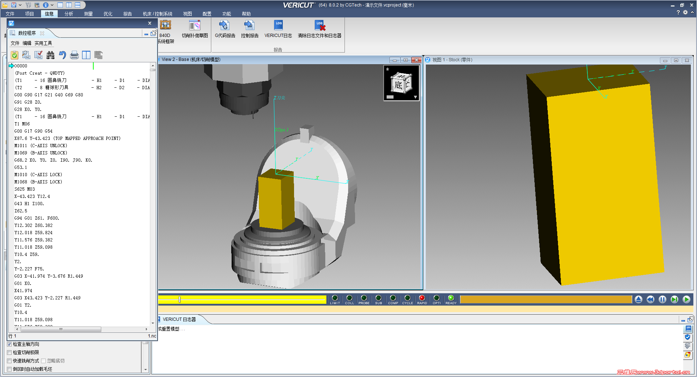697x377 pixels.
Task: Toggle the 检查主轴方向 checkbox
Action: tap(9, 344)
